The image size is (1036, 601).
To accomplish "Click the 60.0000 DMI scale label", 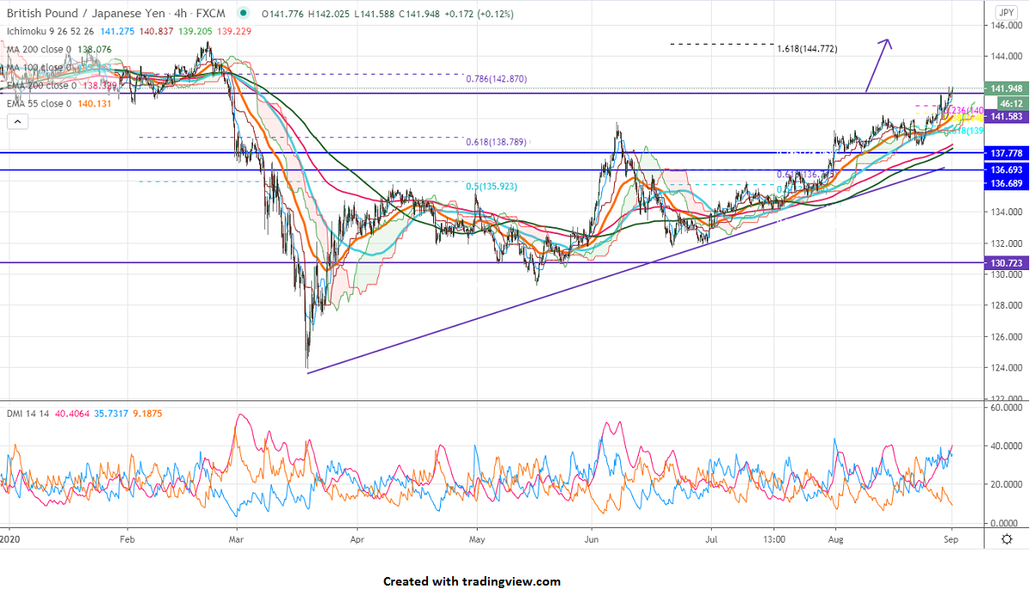I will 1008,409.
